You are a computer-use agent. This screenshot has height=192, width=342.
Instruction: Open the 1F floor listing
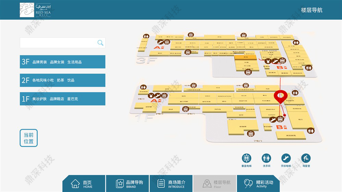[63, 99]
